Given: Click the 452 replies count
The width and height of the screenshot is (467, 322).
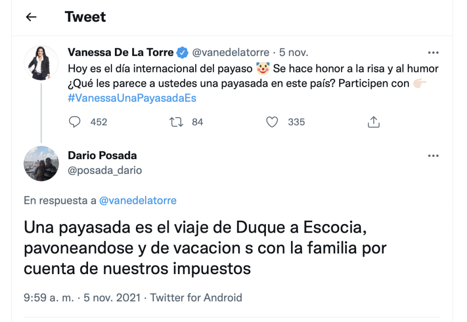Looking at the screenshot, I should click(99, 122).
